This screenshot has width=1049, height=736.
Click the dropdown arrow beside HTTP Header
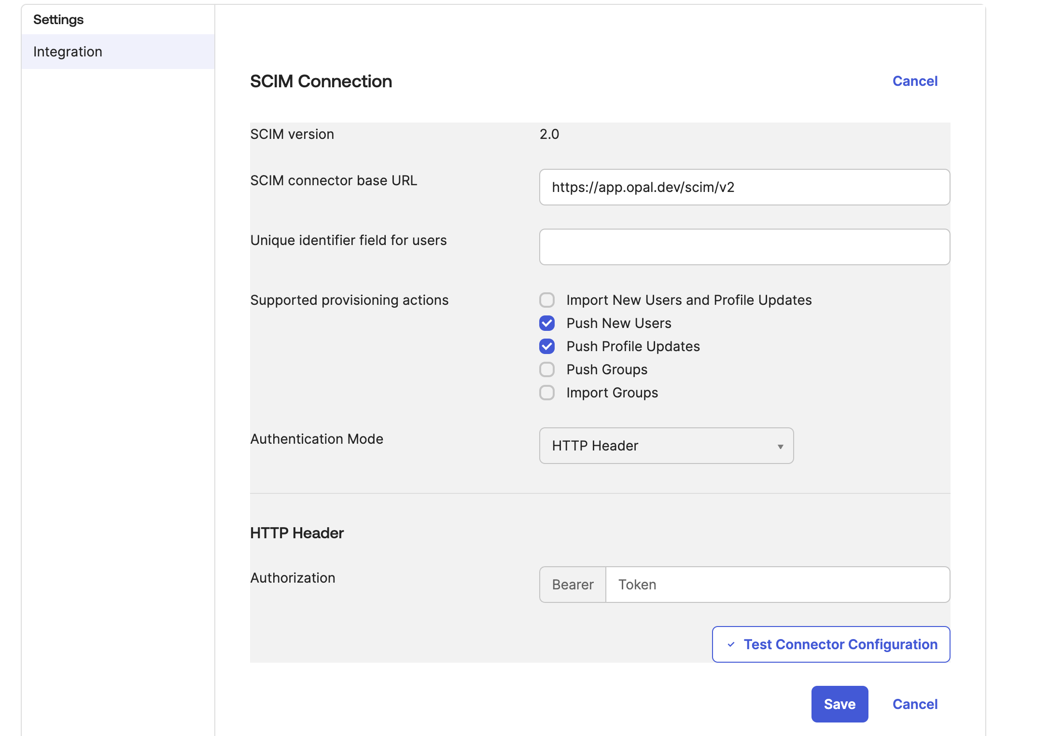780,447
